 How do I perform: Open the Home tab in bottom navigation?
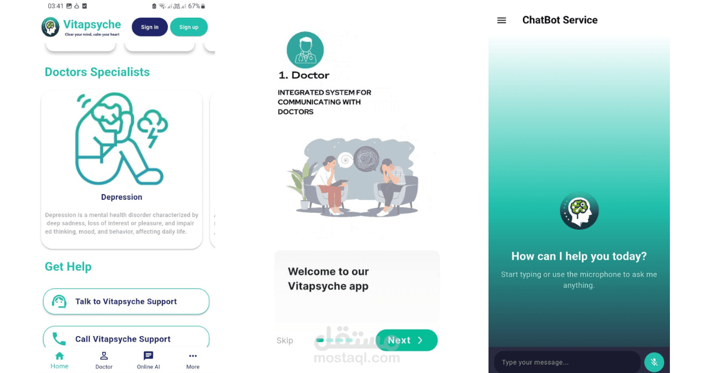point(59,361)
